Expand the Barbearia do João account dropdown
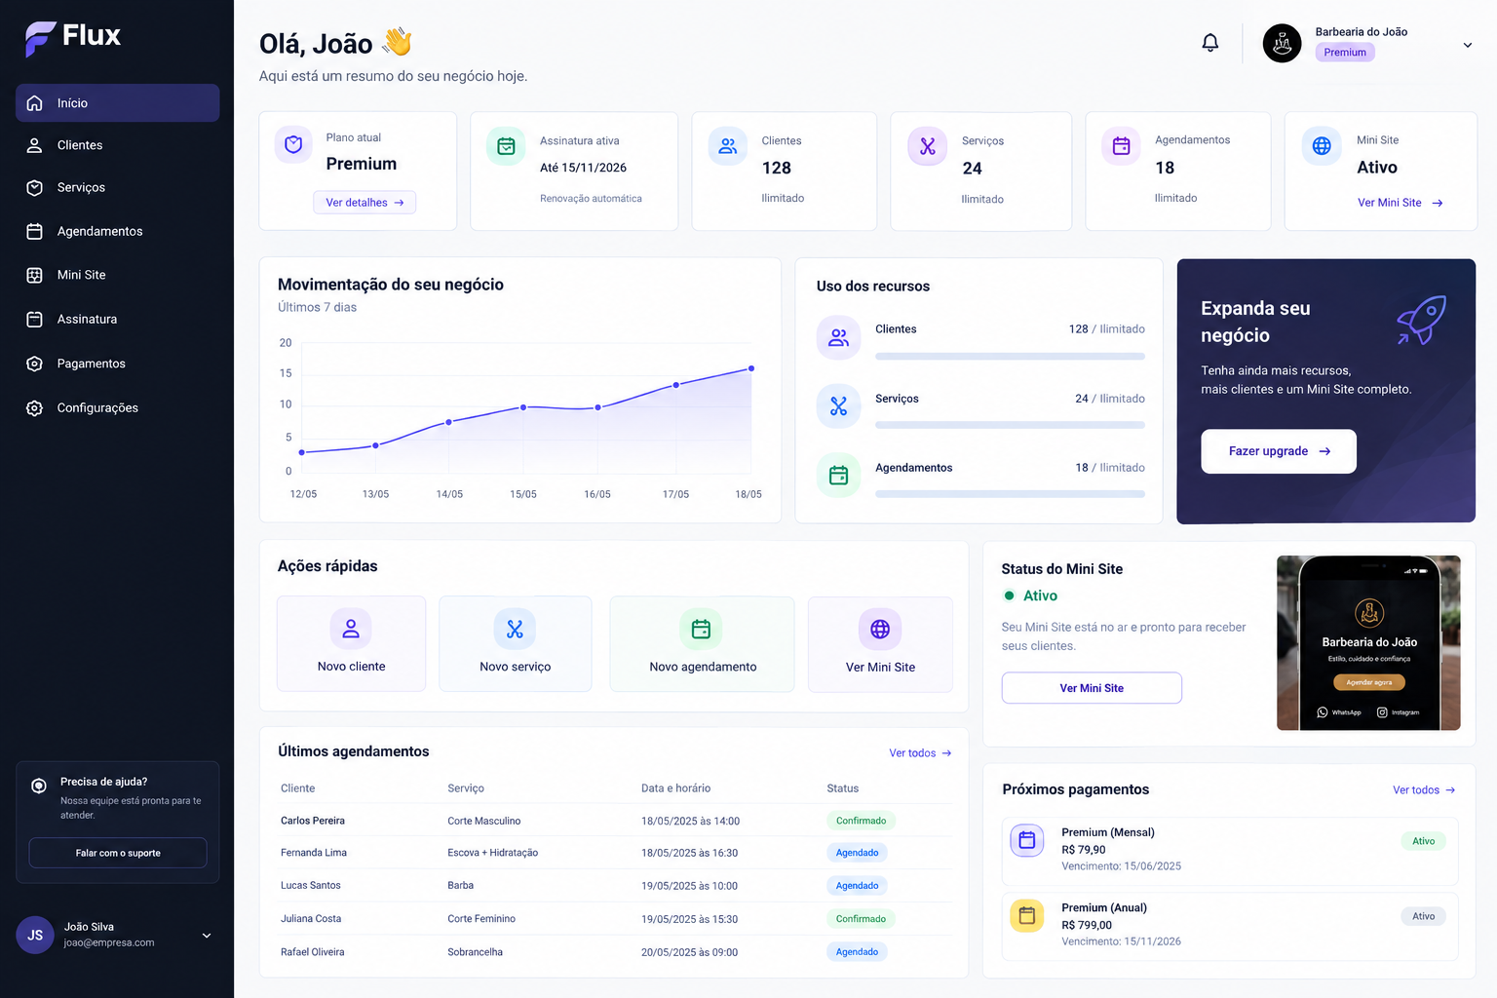The height and width of the screenshot is (998, 1497). click(x=1467, y=45)
